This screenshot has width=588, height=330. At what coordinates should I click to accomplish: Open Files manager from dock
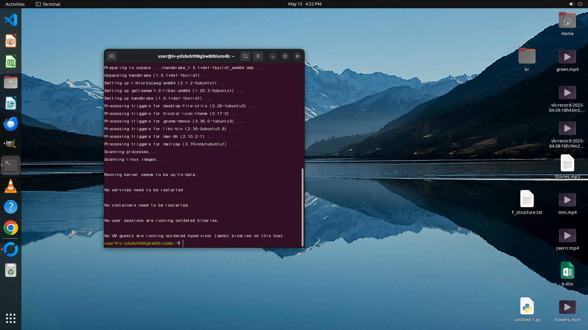(11, 82)
